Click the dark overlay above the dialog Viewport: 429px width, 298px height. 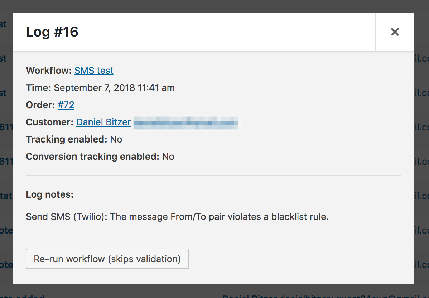215,6
